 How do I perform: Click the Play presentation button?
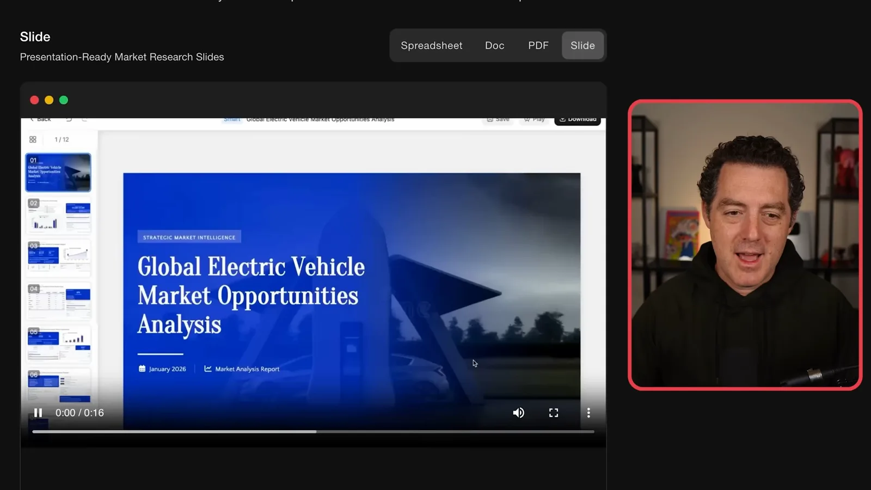click(x=534, y=119)
